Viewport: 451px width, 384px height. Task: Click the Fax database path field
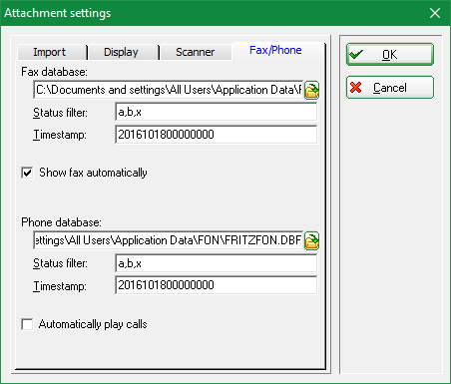coord(169,90)
